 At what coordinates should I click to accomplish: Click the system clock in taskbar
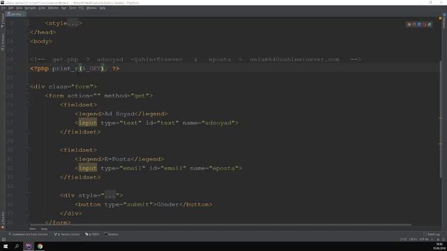439,246
